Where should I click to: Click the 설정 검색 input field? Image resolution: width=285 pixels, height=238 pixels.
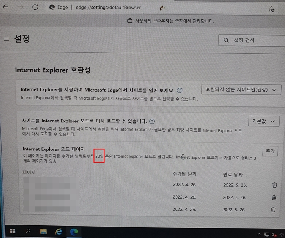point(252,40)
